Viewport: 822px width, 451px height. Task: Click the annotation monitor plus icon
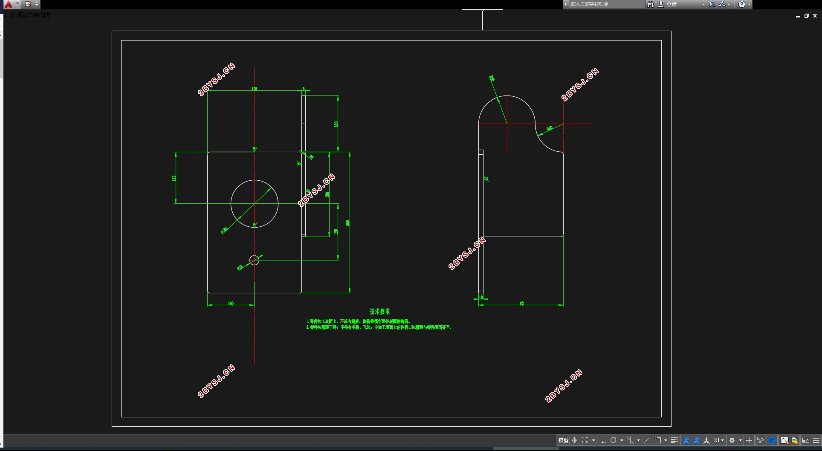point(749,440)
